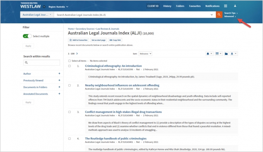263x152 pixels.
Task: Open The Routledge handbook of public criminologies
Action: 116,139
